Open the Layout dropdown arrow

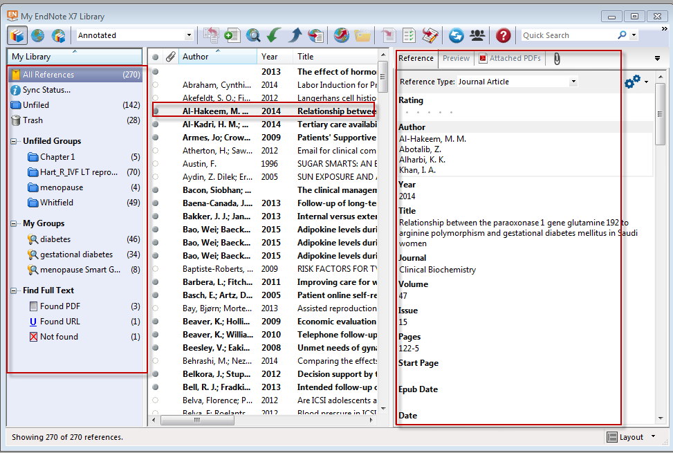point(653,436)
